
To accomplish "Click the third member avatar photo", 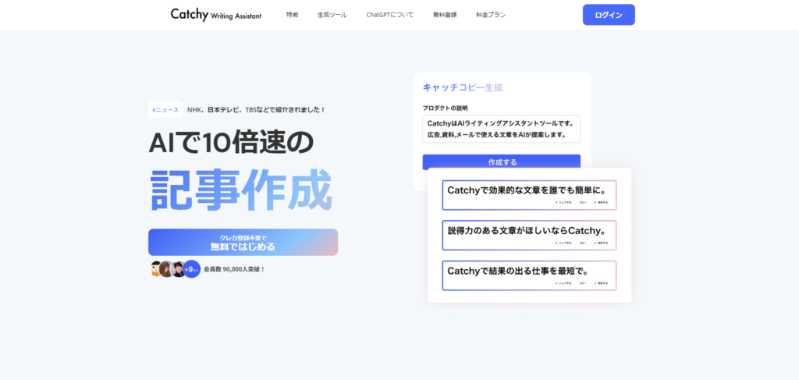I will pyautogui.click(x=179, y=269).
